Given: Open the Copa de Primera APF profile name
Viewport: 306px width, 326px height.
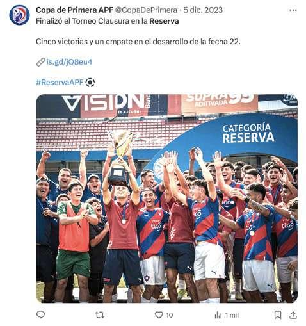Looking at the screenshot, I should pos(74,10).
